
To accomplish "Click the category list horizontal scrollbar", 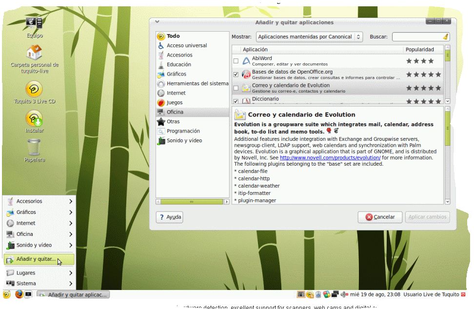I will (x=192, y=201).
